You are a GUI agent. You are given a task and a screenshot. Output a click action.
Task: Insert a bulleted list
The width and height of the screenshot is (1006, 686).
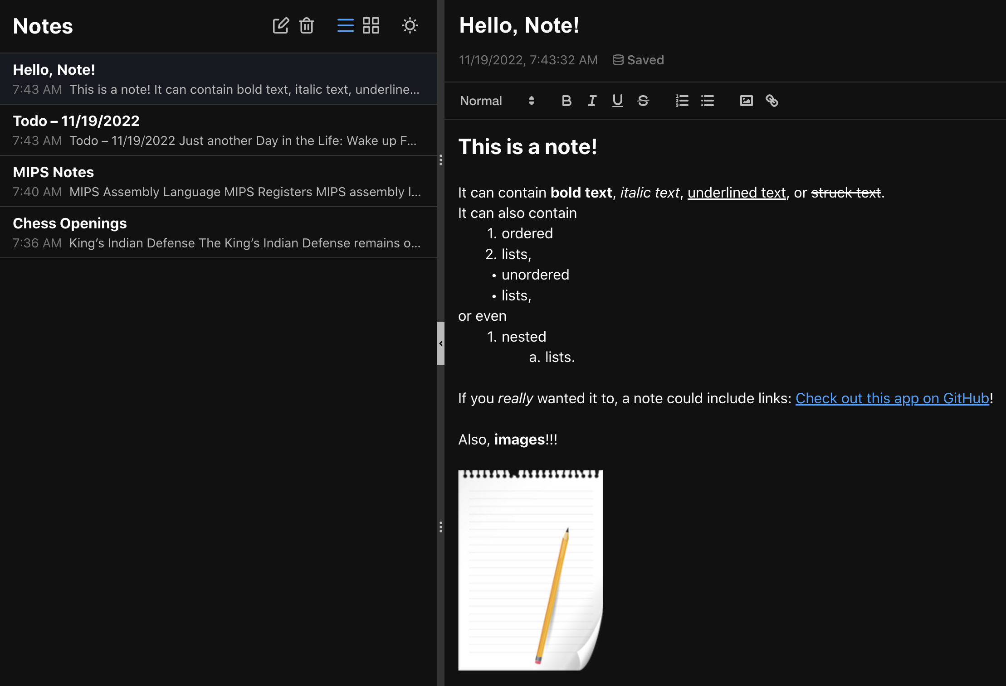(708, 101)
